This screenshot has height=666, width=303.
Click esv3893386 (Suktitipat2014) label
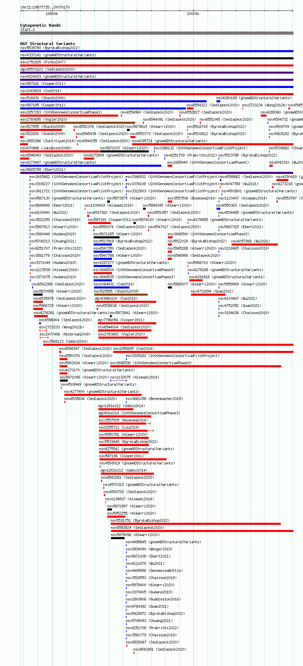[x=48, y=141]
